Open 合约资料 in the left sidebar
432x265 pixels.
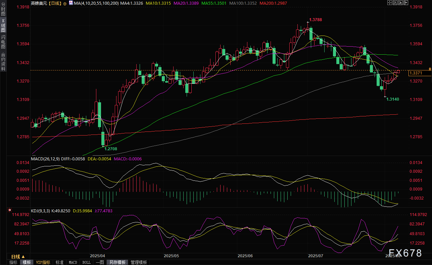3,61
